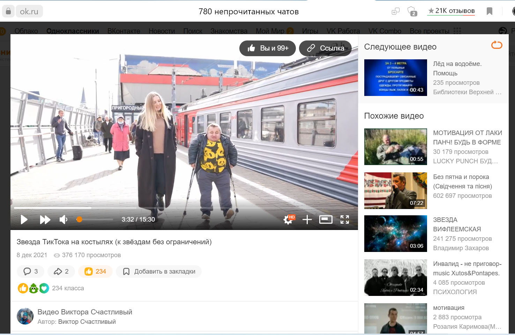This screenshot has height=335, width=515.
Task: Click the plus icon in player controls
Action: coord(307,219)
